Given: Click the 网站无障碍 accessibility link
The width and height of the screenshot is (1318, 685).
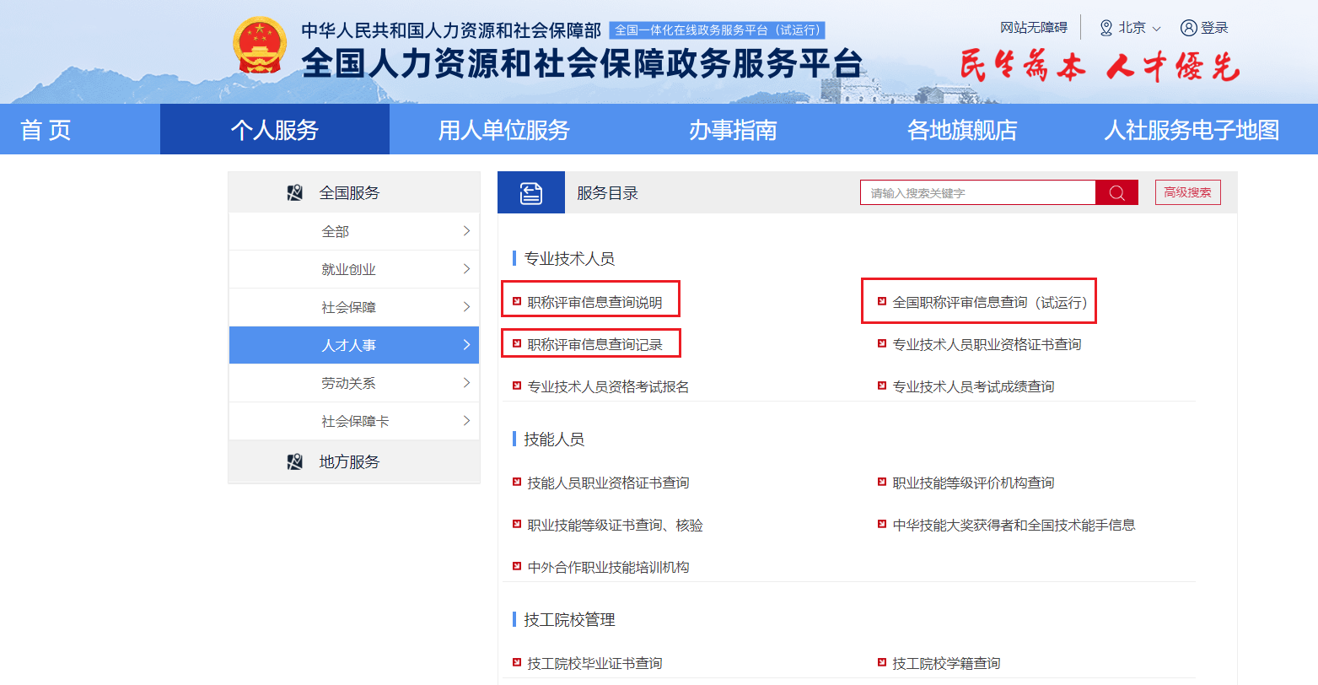Looking at the screenshot, I should point(1034,28).
